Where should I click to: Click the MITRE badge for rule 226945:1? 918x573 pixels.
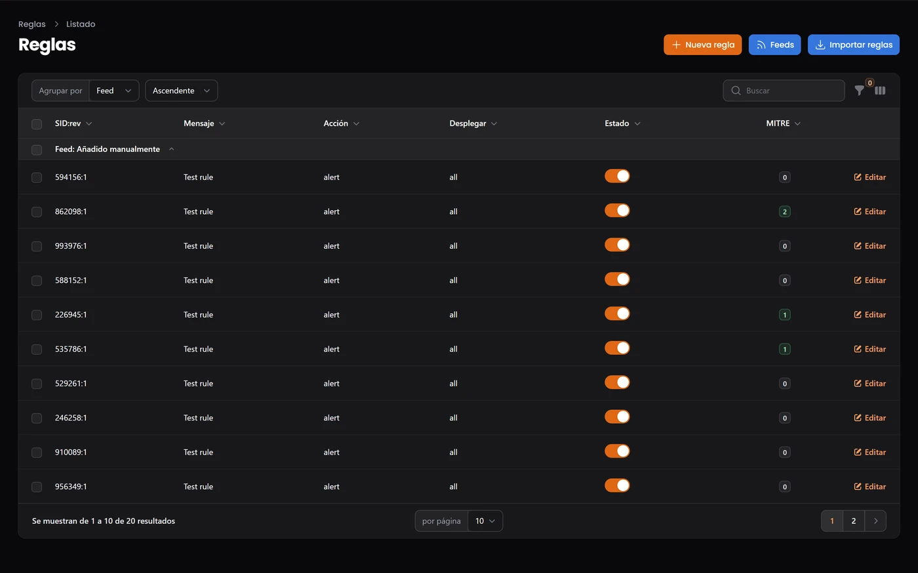[x=784, y=315]
